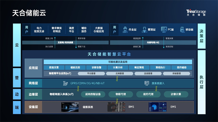Click the 互联网/用采通道 channel bar
Viewport: 218px width, 122px height.
[x=65, y=43]
